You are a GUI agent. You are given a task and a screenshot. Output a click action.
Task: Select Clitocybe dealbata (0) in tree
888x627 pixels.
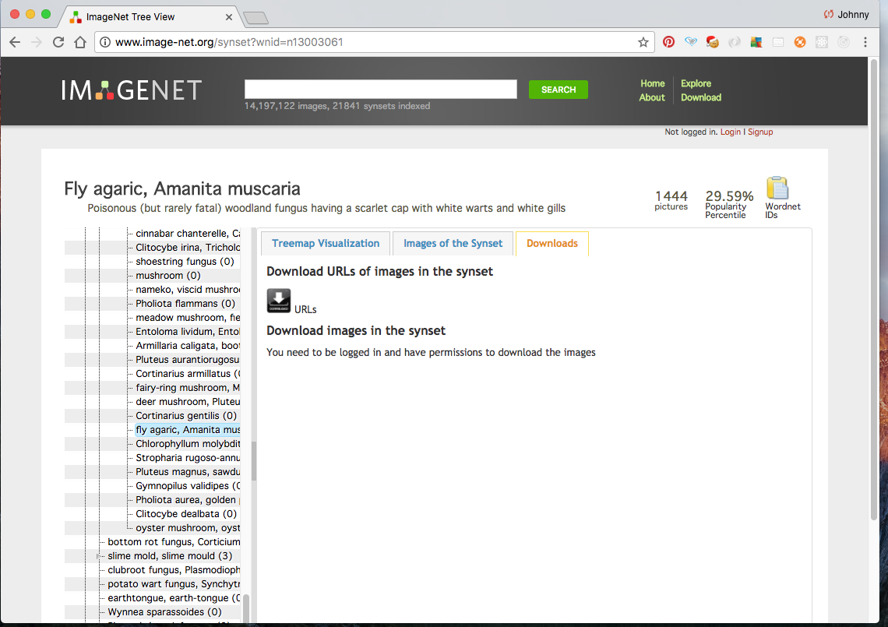coord(186,514)
